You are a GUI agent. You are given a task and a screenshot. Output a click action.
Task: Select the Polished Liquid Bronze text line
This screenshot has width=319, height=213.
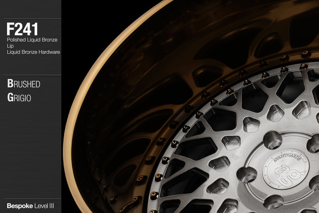pyautogui.click(x=32, y=40)
